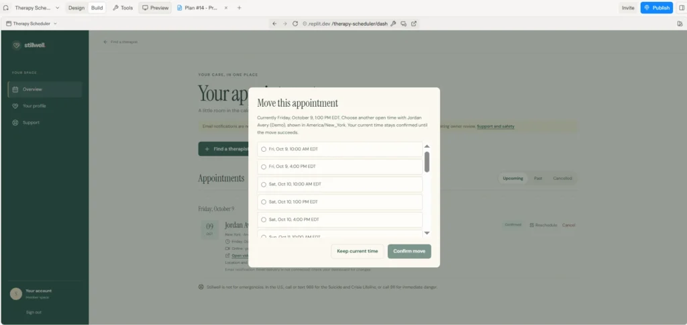The image size is (687, 325).
Task: Sign out of the account
Action: point(34,312)
